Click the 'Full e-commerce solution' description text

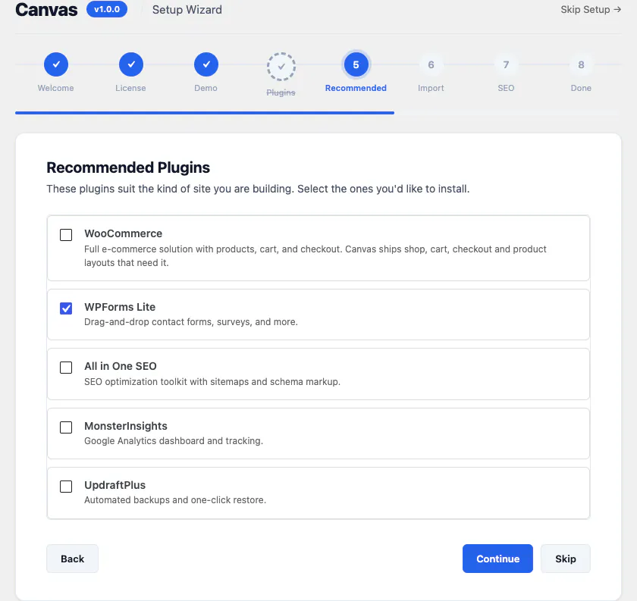tap(315, 256)
